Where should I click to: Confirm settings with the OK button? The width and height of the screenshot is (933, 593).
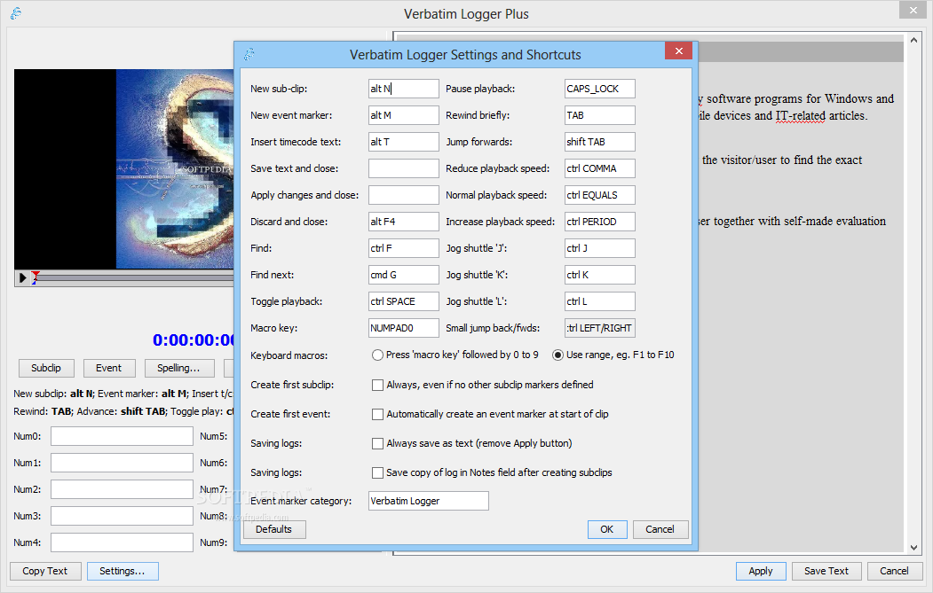(x=607, y=529)
